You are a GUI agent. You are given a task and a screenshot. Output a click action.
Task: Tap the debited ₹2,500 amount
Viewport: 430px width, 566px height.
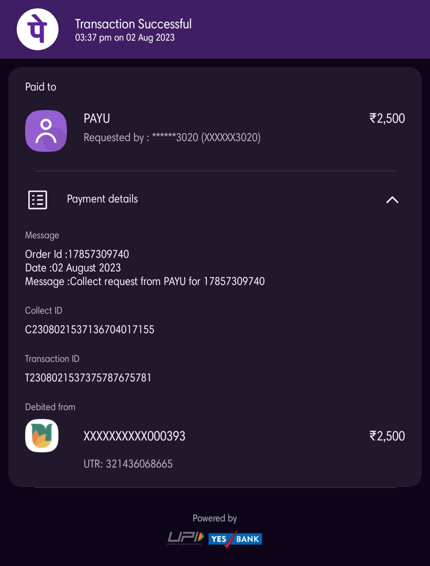point(387,436)
